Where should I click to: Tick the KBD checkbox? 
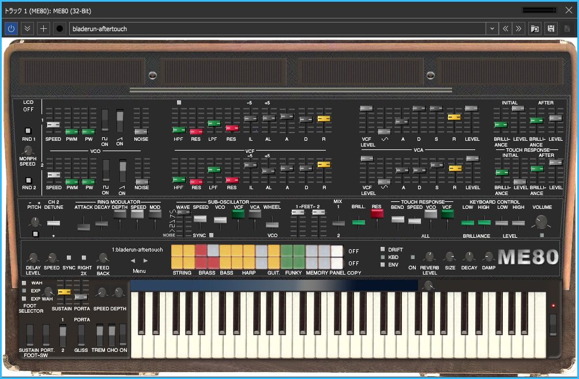point(382,257)
